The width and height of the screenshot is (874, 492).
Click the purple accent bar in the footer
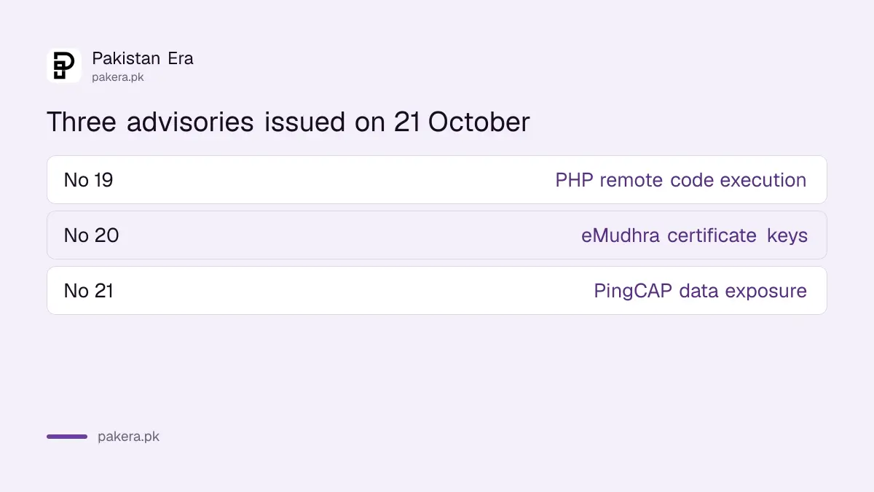tap(67, 437)
